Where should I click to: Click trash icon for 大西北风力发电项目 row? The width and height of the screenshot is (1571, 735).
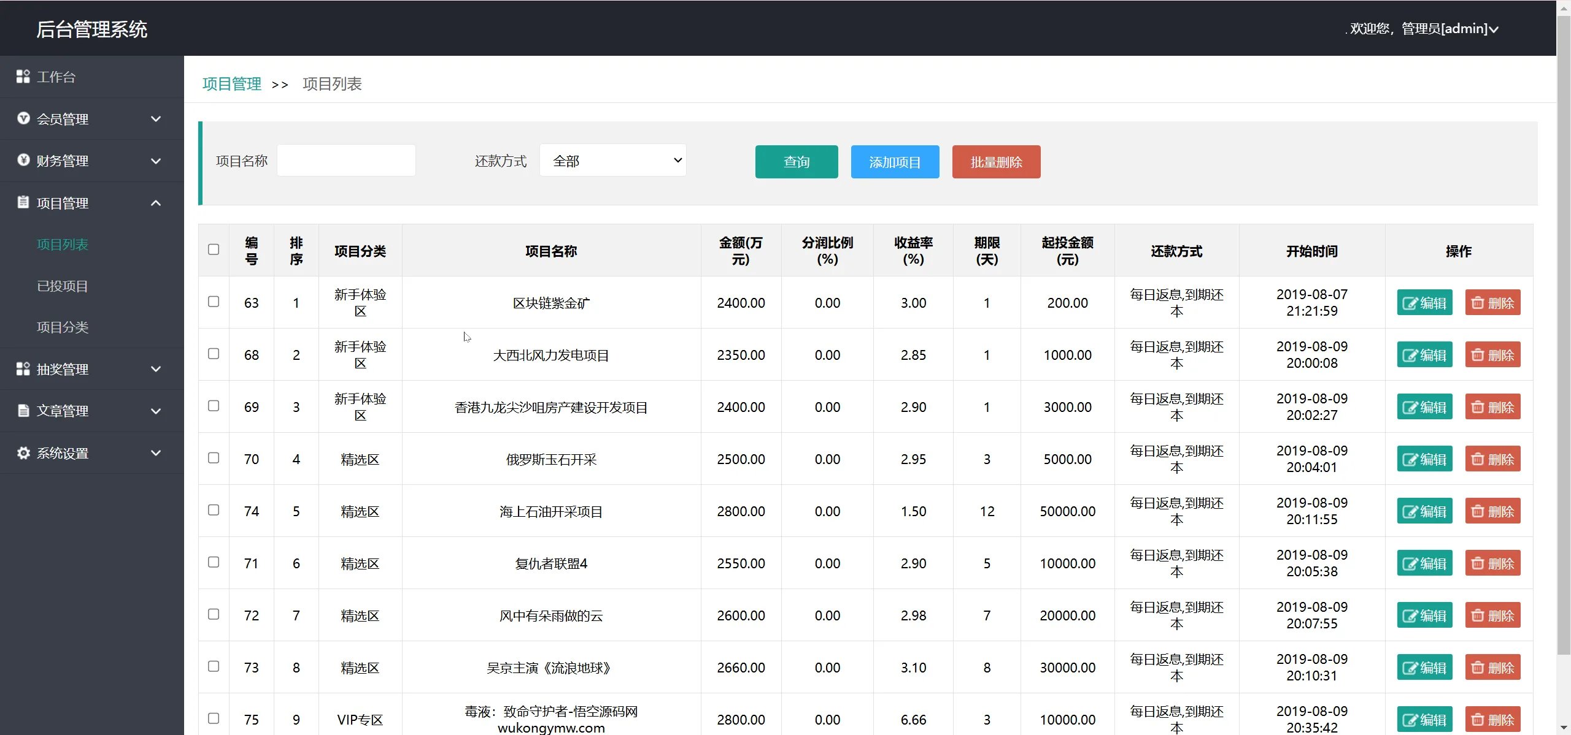1478,355
